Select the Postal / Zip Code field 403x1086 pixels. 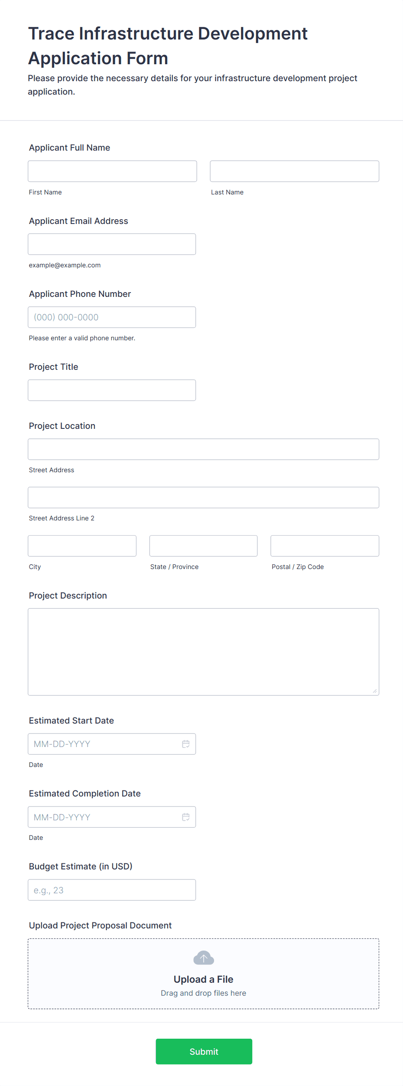click(x=324, y=546)
